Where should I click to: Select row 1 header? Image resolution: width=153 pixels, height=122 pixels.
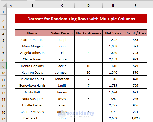click(x=3, y=11)
